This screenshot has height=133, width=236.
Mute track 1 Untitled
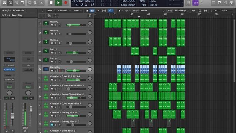click(x=52, y=25)
